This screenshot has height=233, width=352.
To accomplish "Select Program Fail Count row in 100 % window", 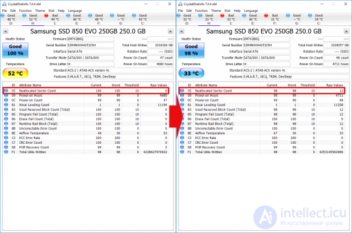I will [86, 114].
